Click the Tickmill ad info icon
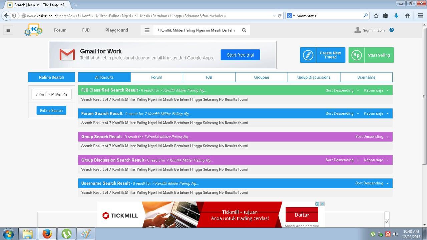 point(318,204)
